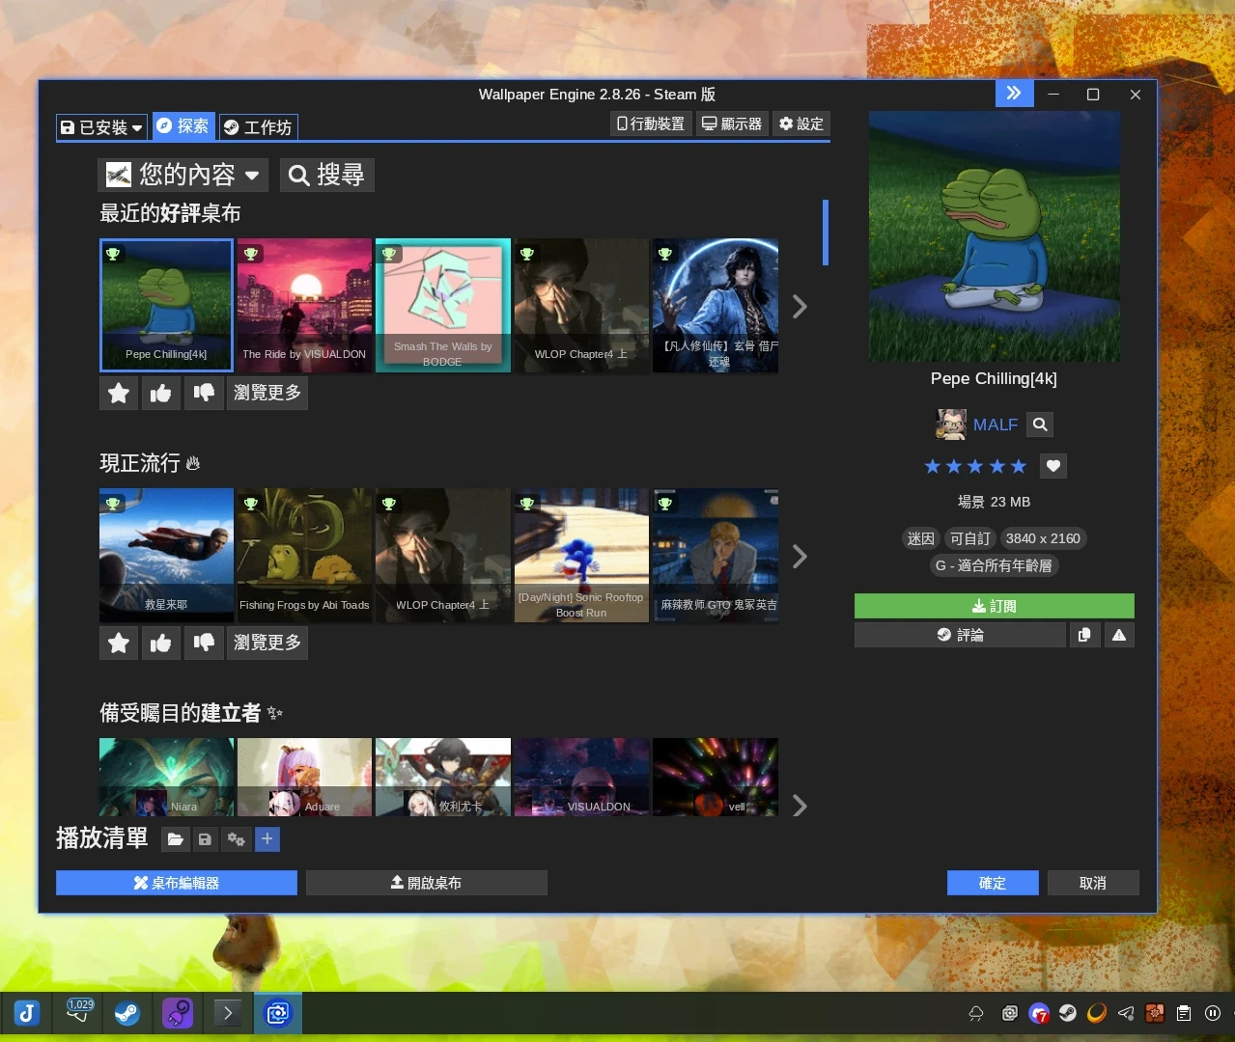Thumbs down in 最近的好評桌布 section
The image size is (1235, 1042).
[x=204, y=393]
